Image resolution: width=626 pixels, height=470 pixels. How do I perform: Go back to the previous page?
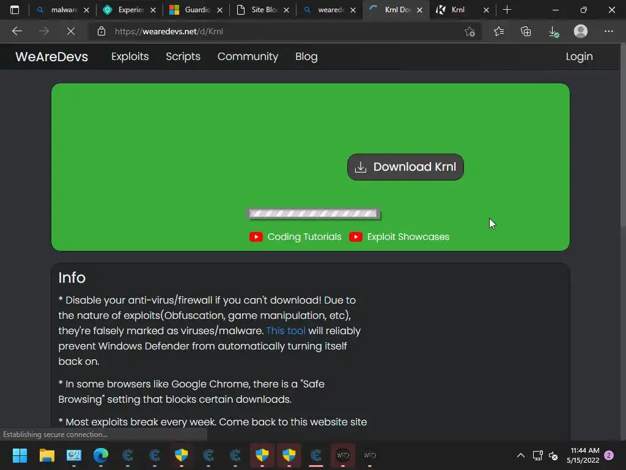[17, 31]
